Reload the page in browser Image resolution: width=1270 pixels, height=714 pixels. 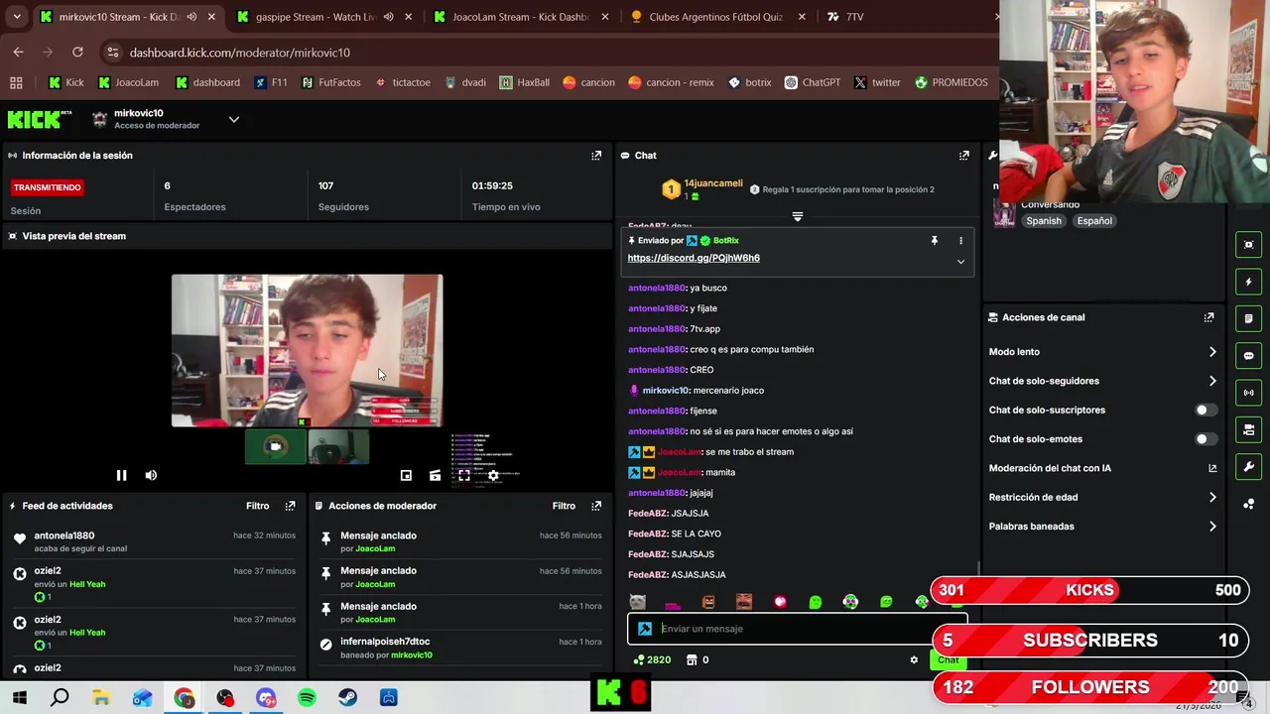tap(77, 52)
